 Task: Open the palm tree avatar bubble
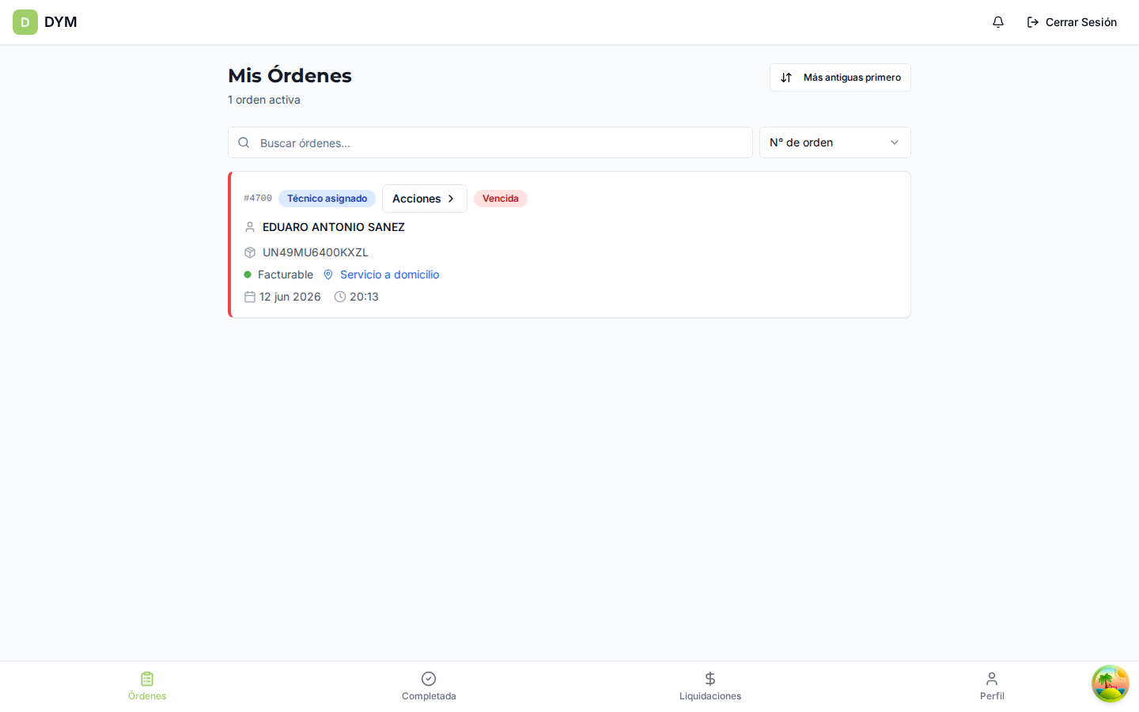1111,684
